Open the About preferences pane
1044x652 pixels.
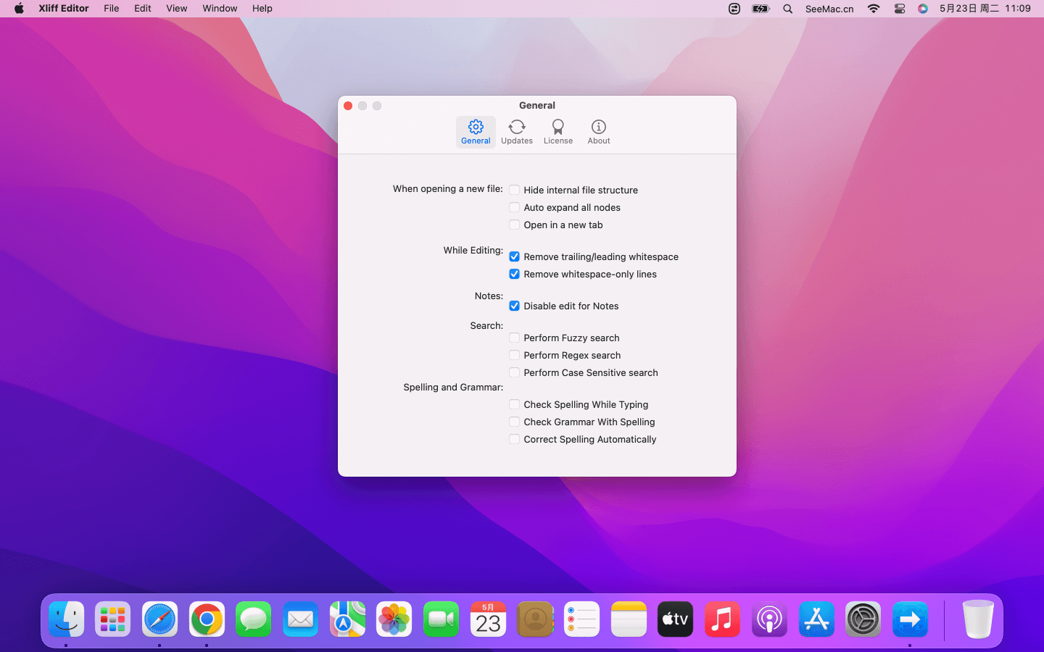pos(598,132)
